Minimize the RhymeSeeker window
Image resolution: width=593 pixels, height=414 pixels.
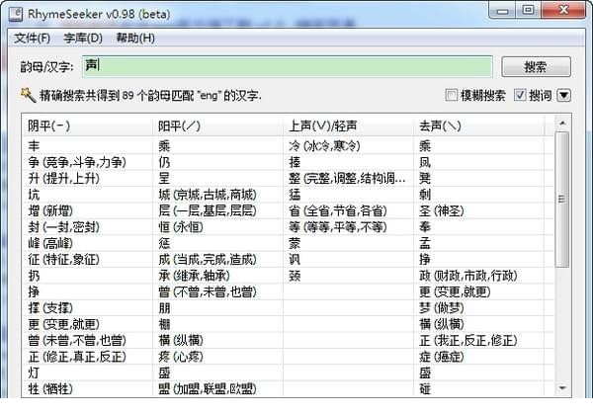coord(503,10)
